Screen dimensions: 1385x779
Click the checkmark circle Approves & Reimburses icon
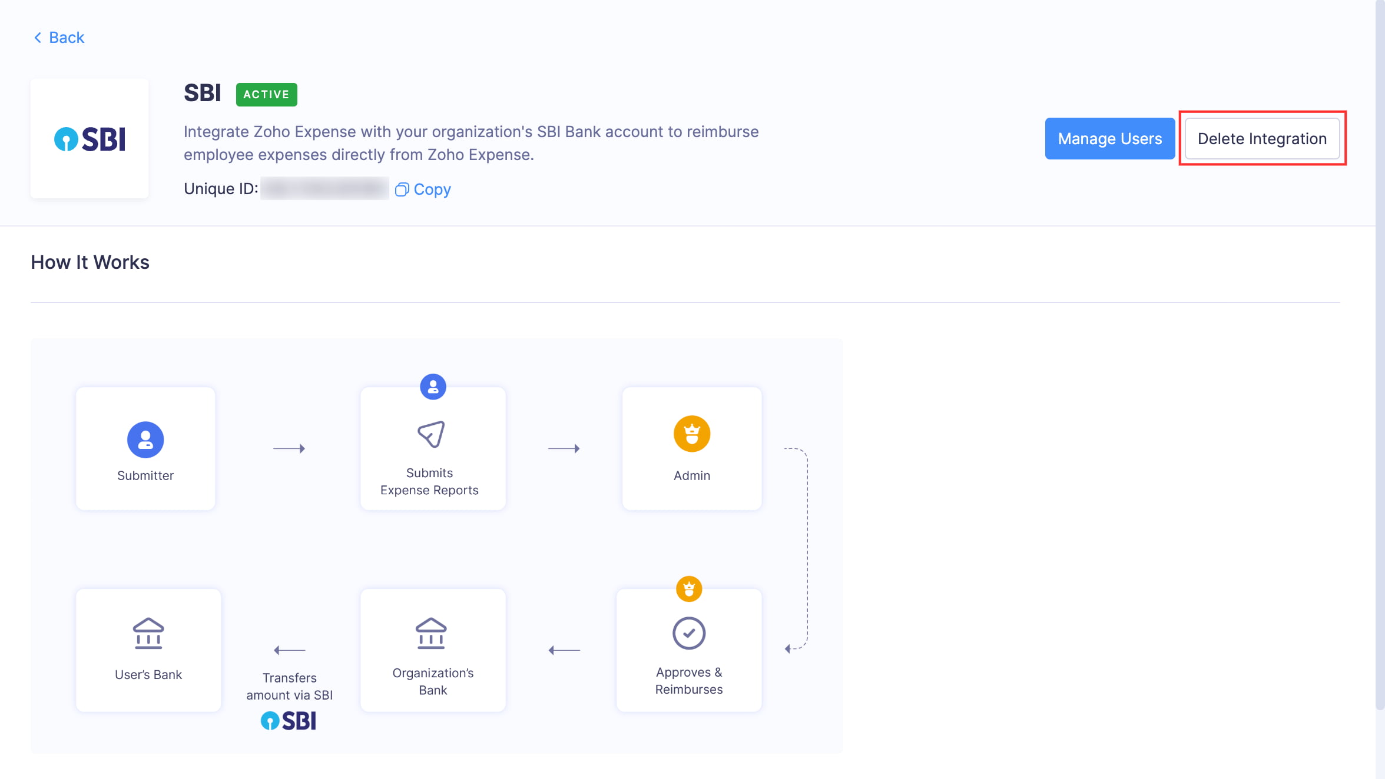pyautogui.click(x=689, y=633)
